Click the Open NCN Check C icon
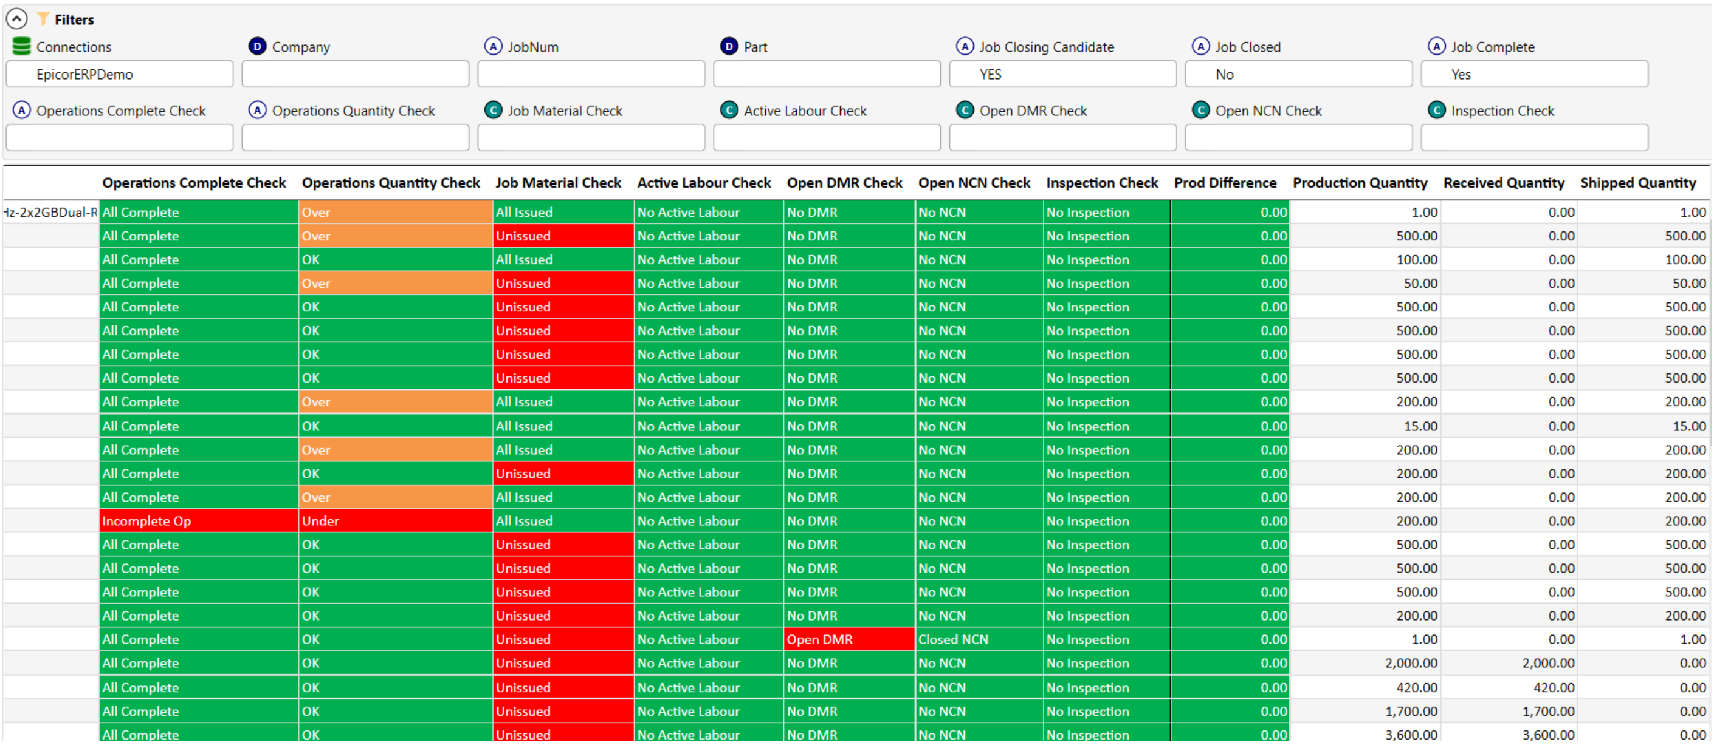Viewport: 1714px width, 745px height. pyautogui.click(x=1201, y=110)
